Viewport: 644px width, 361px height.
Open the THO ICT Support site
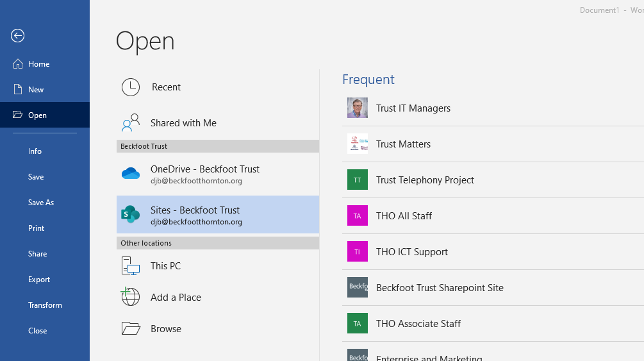[493, 251]
